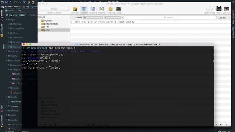
Task: Click the Filter button in Sequel Pro
Action: click(223, 17)
